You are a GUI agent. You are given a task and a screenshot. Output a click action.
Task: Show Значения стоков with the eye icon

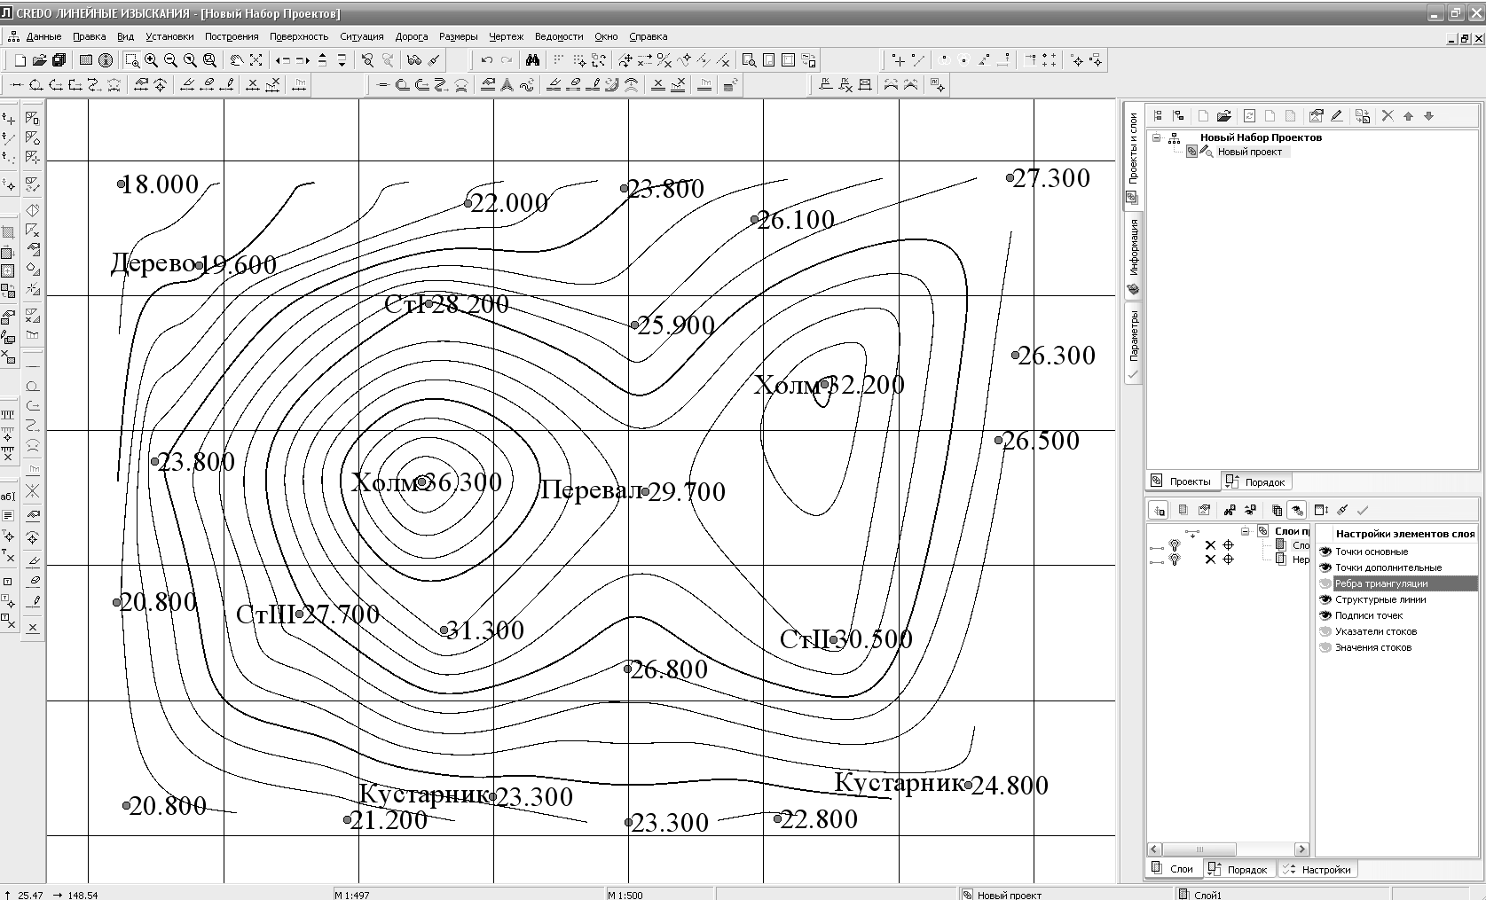click(x=1326, y=647)
